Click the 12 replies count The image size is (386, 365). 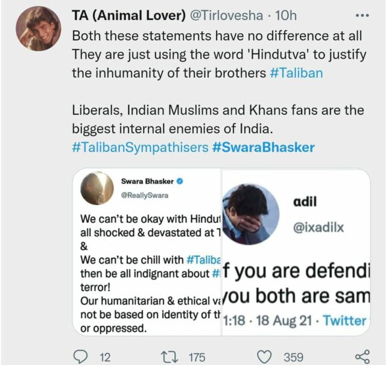pyautogui.click(x=104, y=357)
